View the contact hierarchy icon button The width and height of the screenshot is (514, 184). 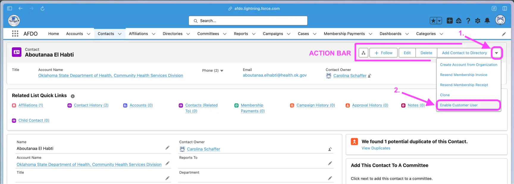[363, 53]
